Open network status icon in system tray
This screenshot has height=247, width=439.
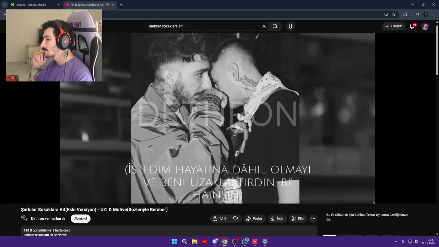[x=410, y=242]
